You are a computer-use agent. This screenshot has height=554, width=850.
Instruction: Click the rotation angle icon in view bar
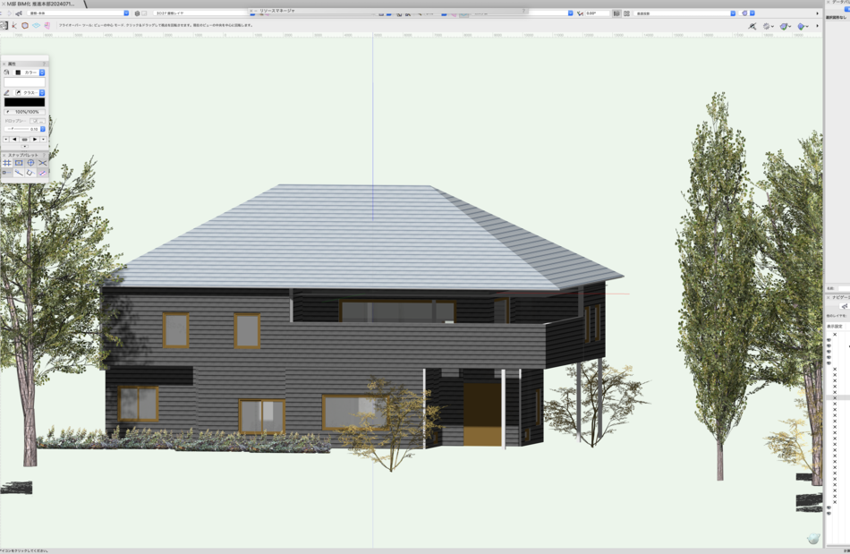(x=581, y=13)
